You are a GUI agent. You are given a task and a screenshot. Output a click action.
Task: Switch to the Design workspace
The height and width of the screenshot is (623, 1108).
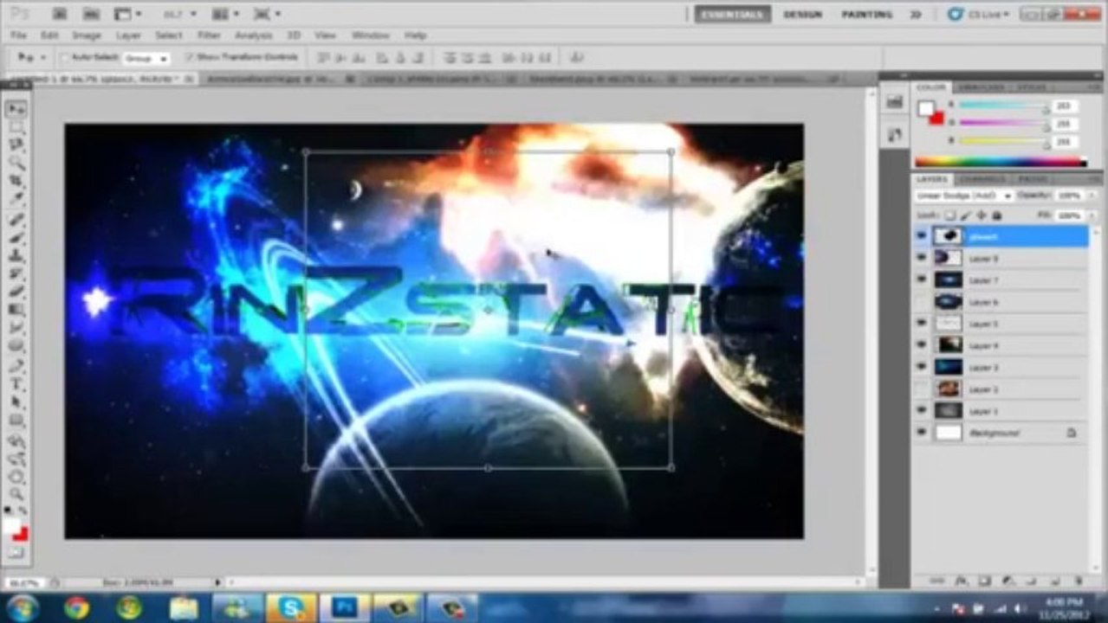tap(803, 15)
